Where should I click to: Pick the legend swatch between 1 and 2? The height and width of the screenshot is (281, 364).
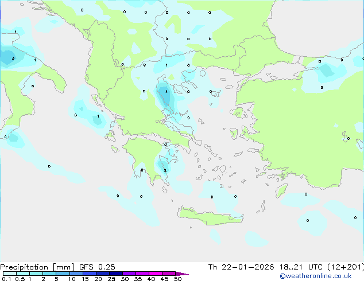coord(36,274)
